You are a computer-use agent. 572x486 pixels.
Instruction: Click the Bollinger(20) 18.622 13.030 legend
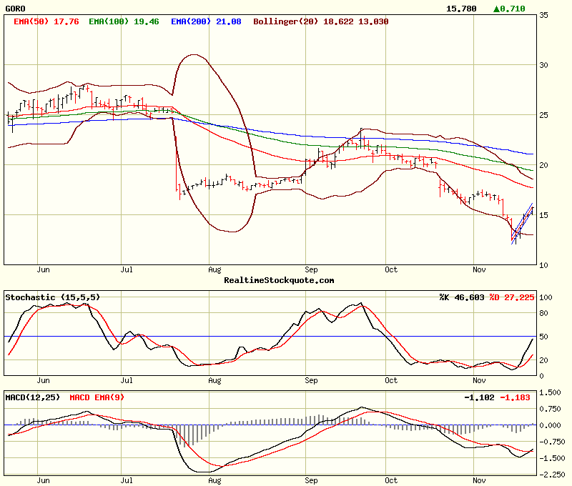click(320, 21)
